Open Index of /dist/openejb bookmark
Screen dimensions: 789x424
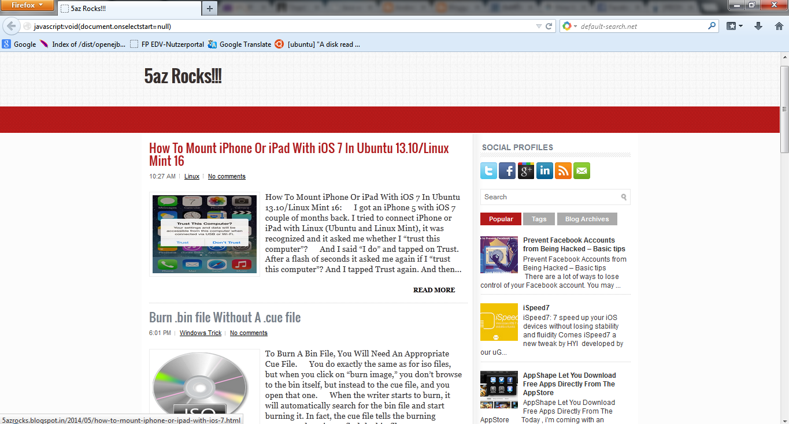coord(83,44)
